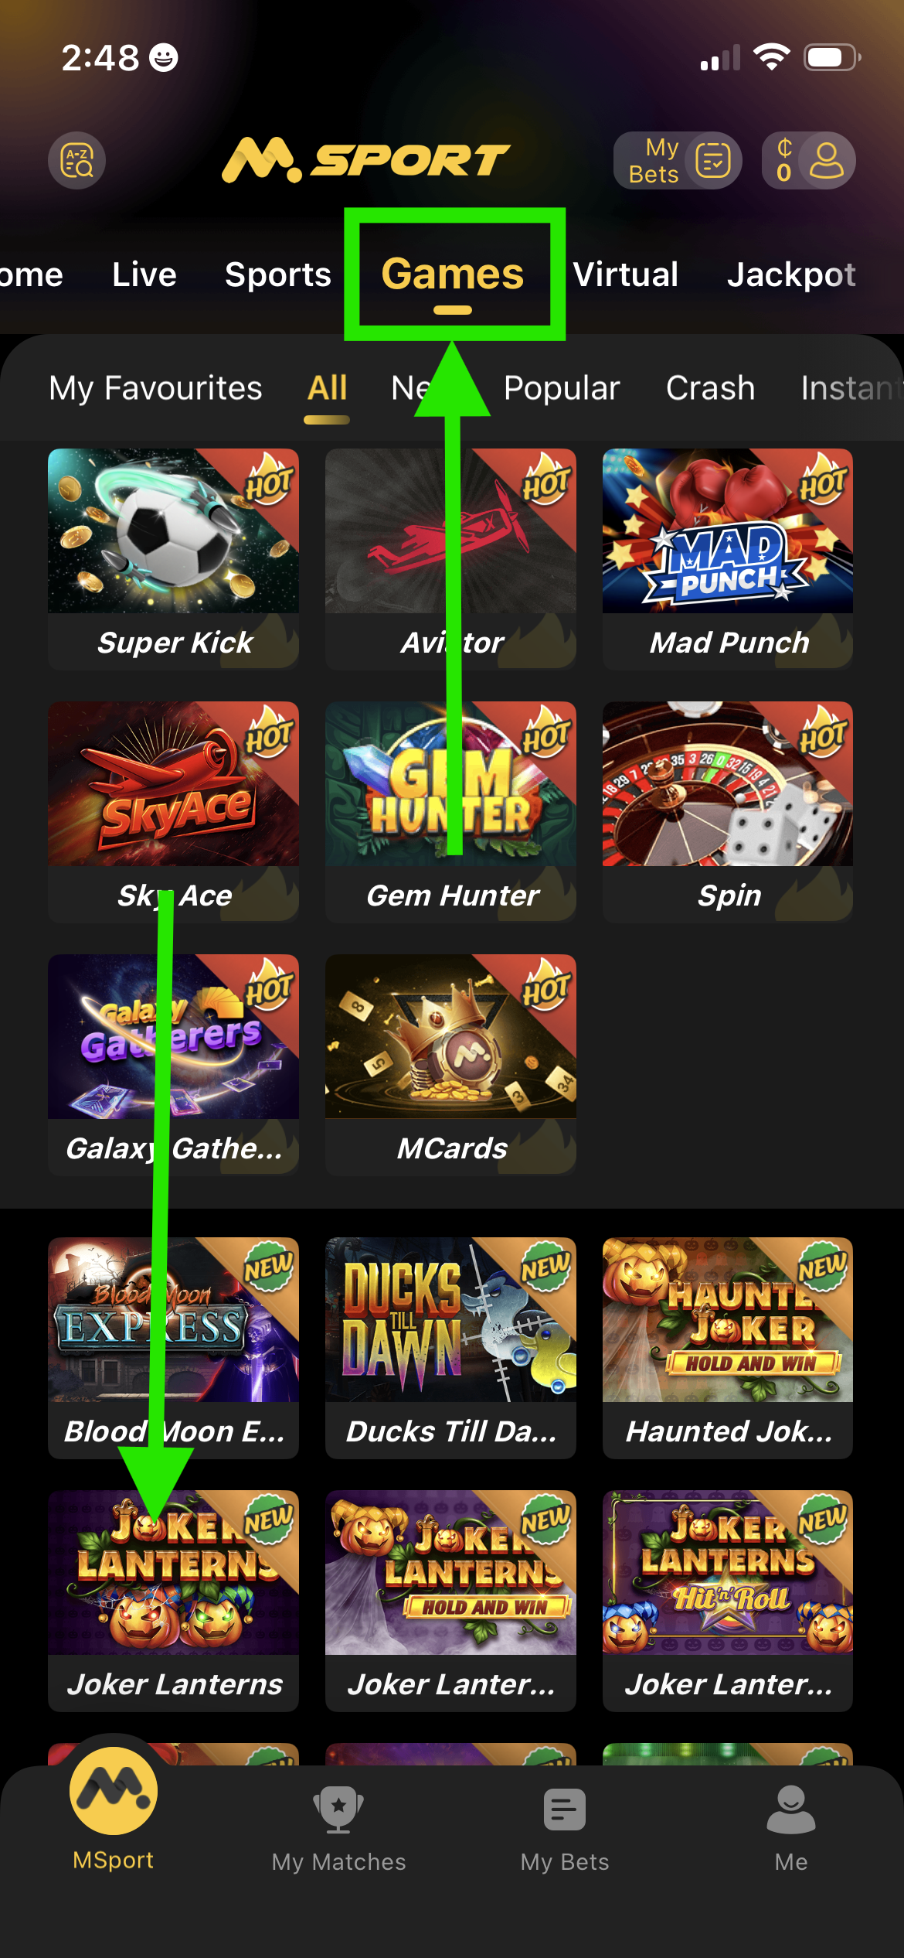The width and height of the screenshot is (904, 1958).
Task: Open the A-Z search icon
Action: [x=77, y=161]
